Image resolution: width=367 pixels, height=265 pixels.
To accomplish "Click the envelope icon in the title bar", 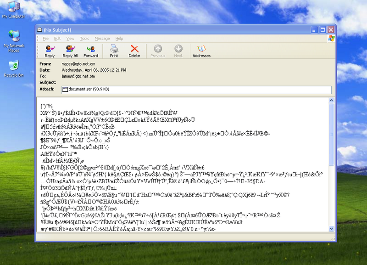I will click(x=39, y=30).
